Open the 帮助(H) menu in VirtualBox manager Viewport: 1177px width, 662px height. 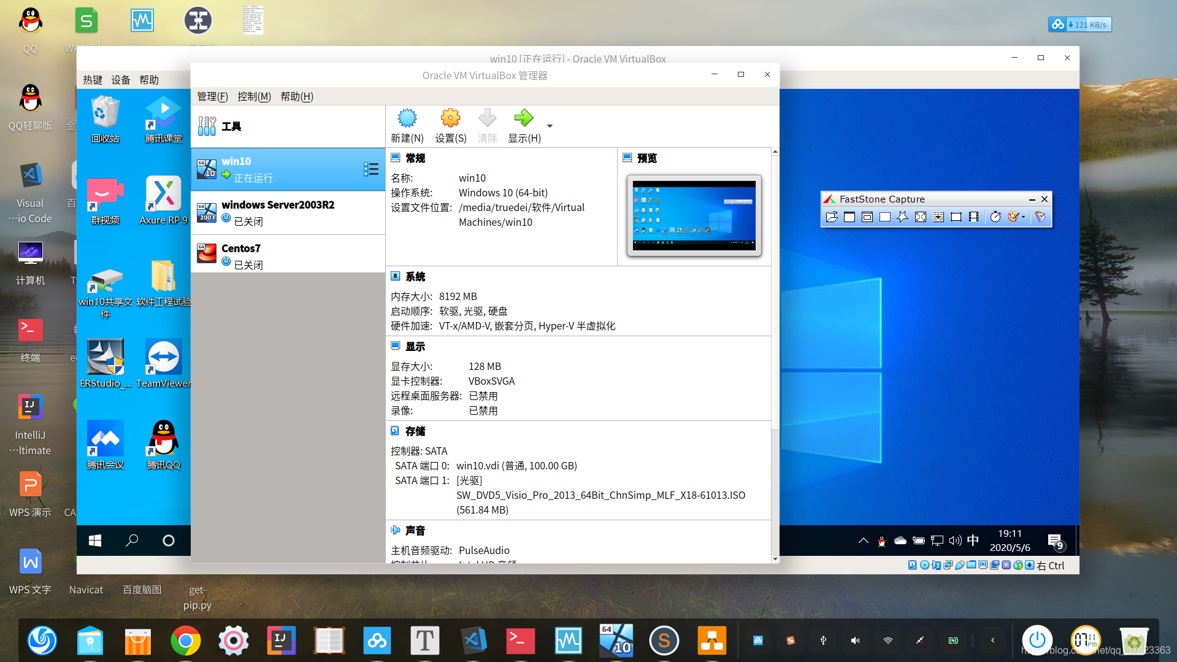click(297, 96)
